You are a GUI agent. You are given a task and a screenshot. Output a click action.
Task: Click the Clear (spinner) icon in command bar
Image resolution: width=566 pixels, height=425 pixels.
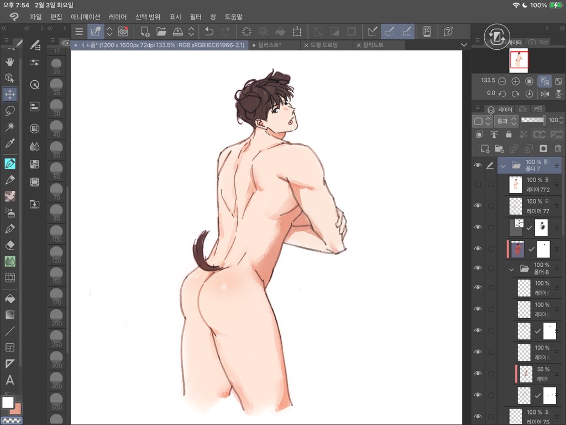pos(247,32)
